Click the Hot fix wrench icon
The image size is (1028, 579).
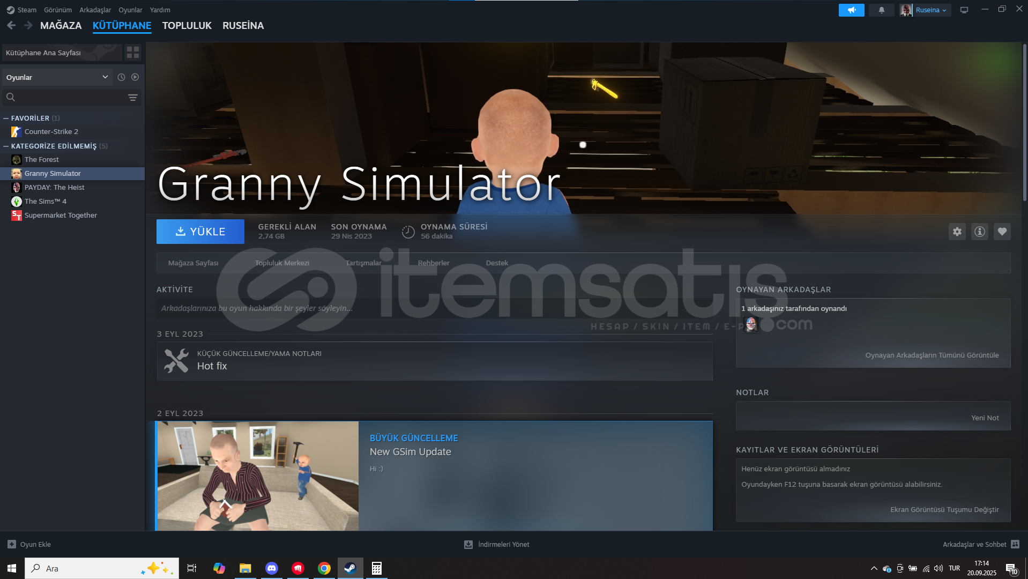point(176,361)
